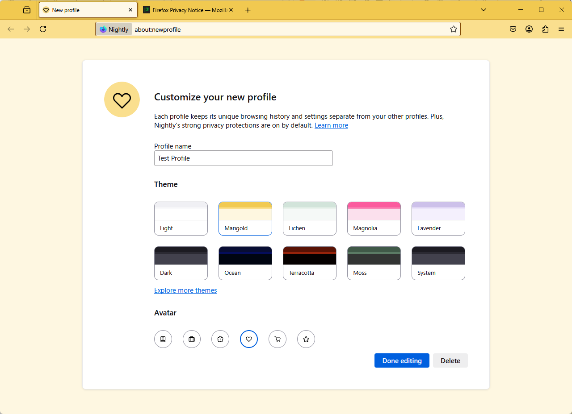
Task: Select the star avatar option
Action: click(x=306, y=339)
